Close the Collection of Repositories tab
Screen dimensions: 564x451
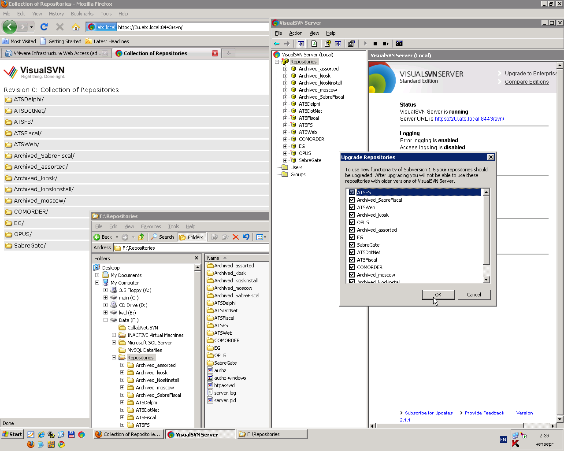pos(215,53)
